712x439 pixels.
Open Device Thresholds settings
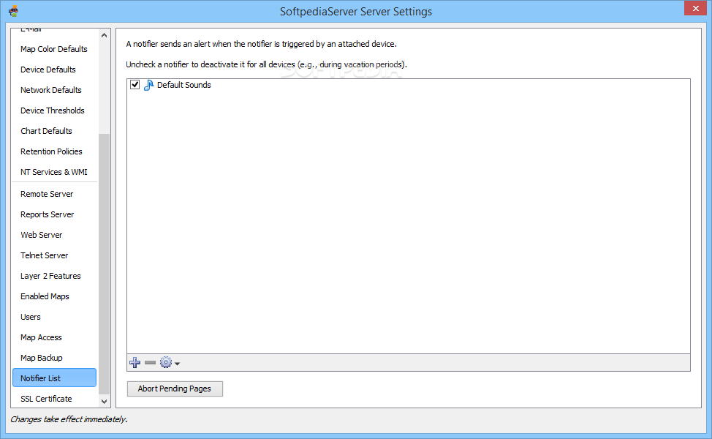tap(53, 110)
